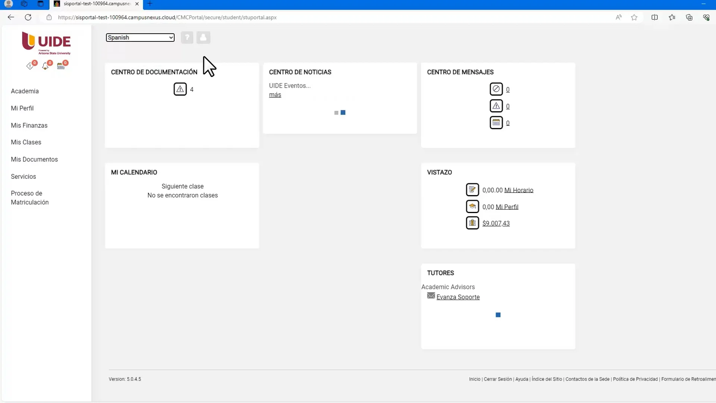Click the schedule notepad icon in Vistazo

472,190
